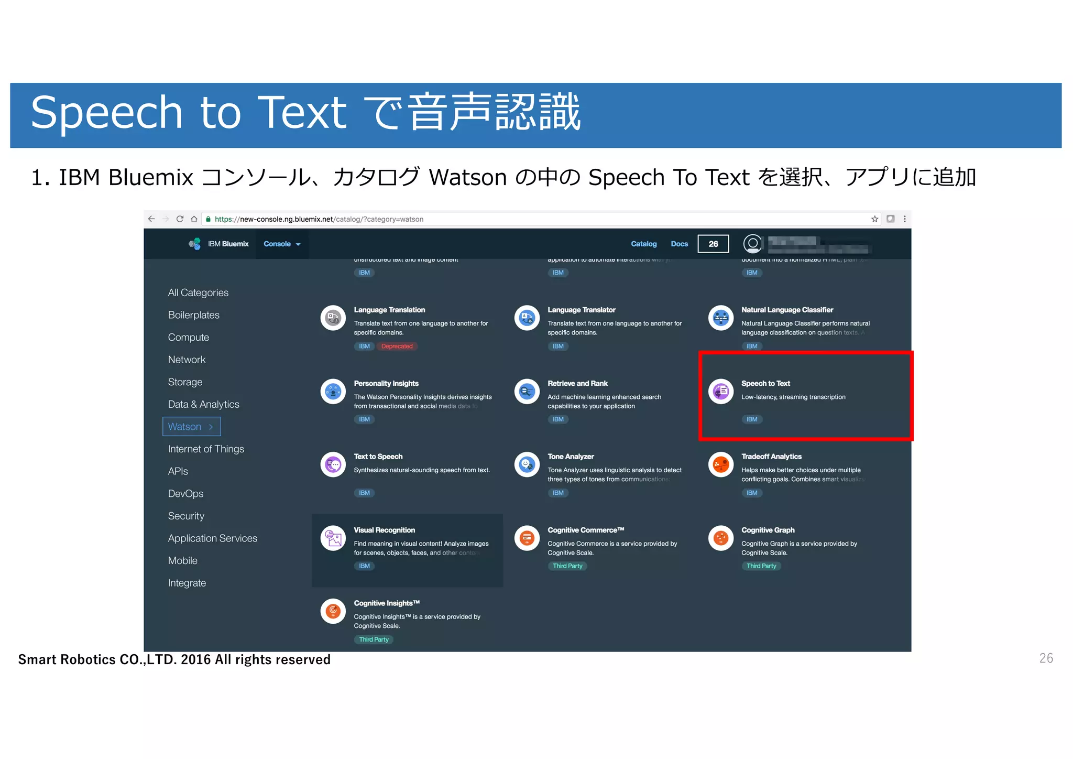Select Storage category
Screen dimensions: 1073x759
point(185,382)
